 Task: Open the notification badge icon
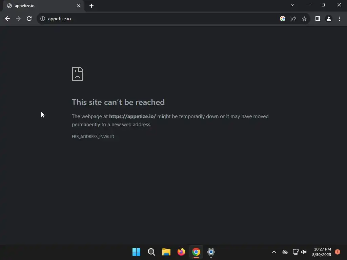[338, 252]
